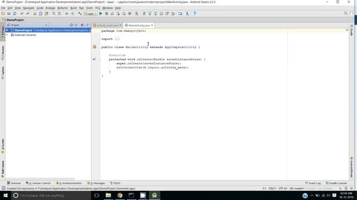Viewport: 357px width, 200px height.
Task: Click the DemoProject breadcrumb
Action: 13,20
